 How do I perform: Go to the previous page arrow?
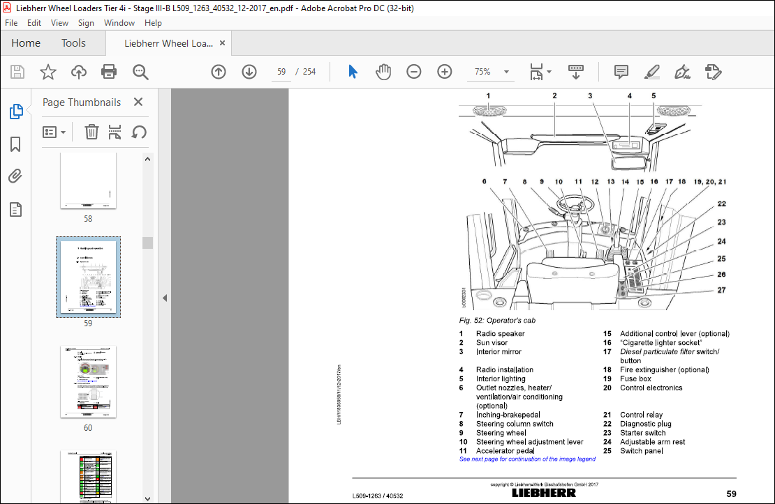pos(219,72)
